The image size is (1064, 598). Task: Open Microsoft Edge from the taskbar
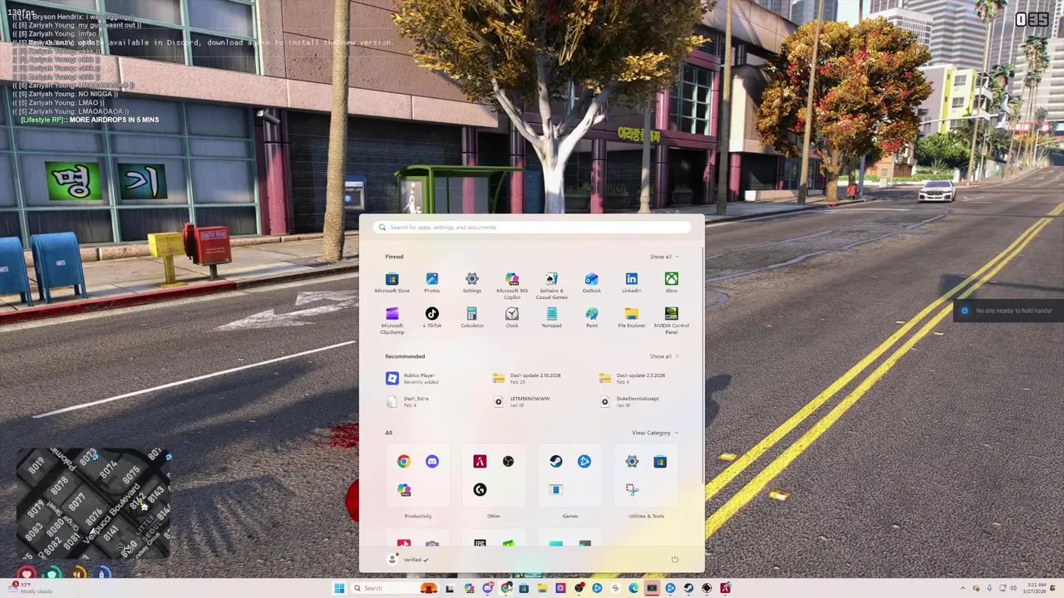click(x=633, y=588)
